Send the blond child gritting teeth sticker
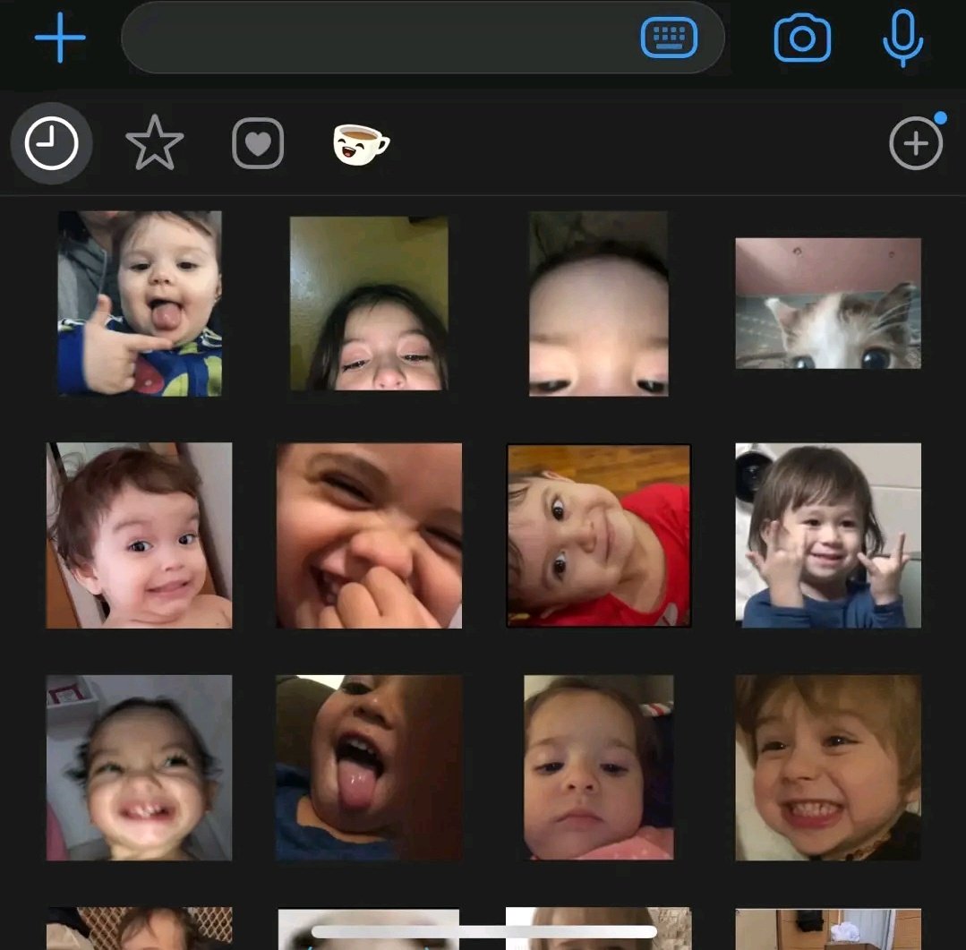 coord(828,767)
